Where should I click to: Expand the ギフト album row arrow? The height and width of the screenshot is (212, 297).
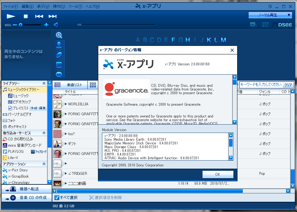tap(66, 144)
